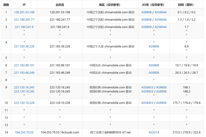Open the blue IP link 120.201.53.108
This screenshot has width=206, height=137.
point(24,12)
